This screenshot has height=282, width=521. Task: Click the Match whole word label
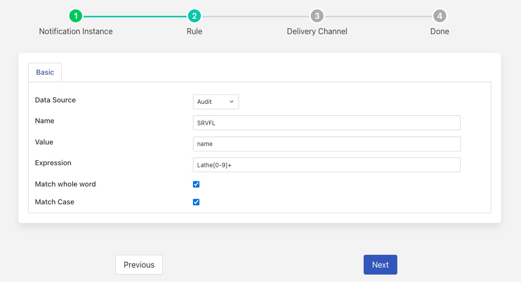coord(65,184)
